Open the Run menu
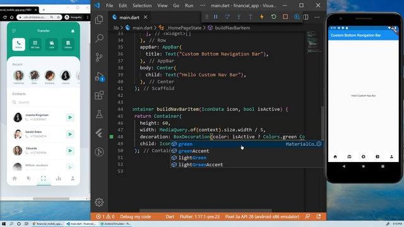The width and height of the screenshot is (404, 227). [x=189, y=6]
